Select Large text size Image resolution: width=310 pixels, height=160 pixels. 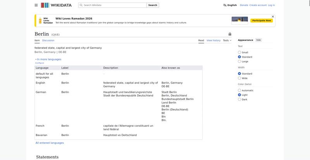point(239,61)
